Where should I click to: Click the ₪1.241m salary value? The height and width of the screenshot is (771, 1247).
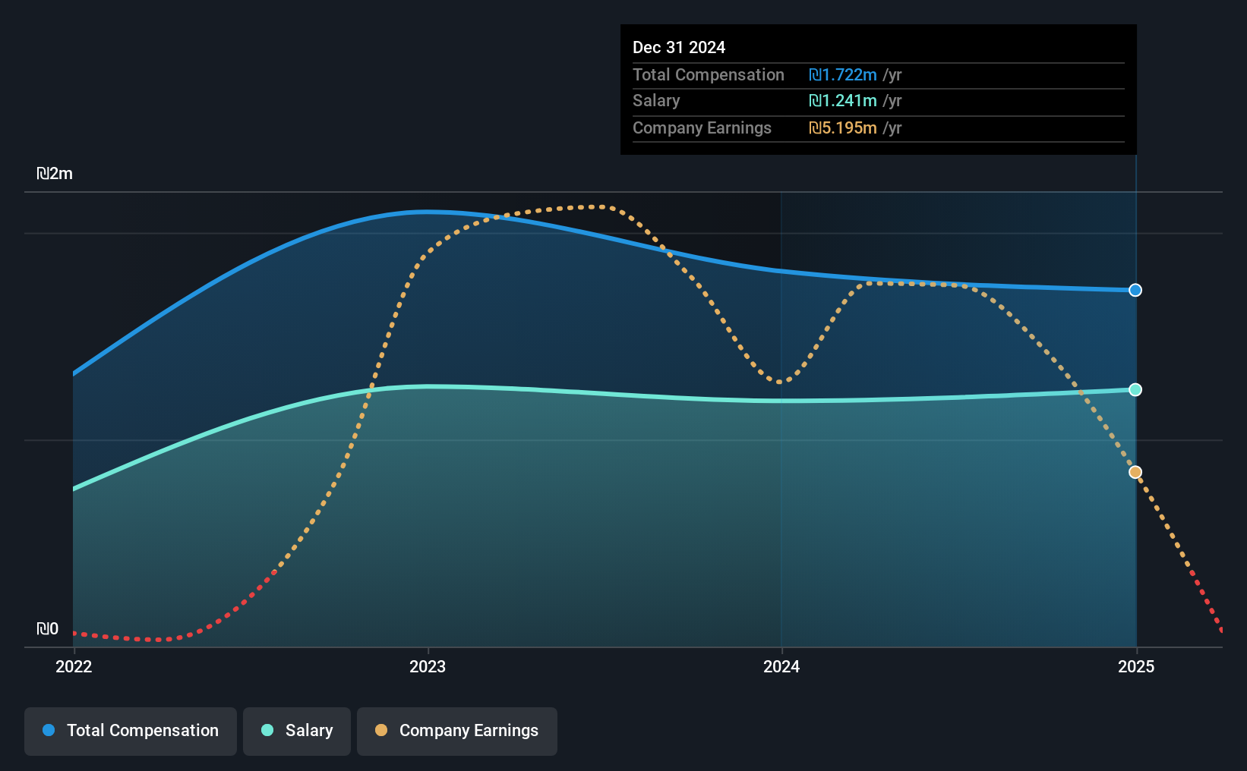pyautogui.click(x=843, y=100)
